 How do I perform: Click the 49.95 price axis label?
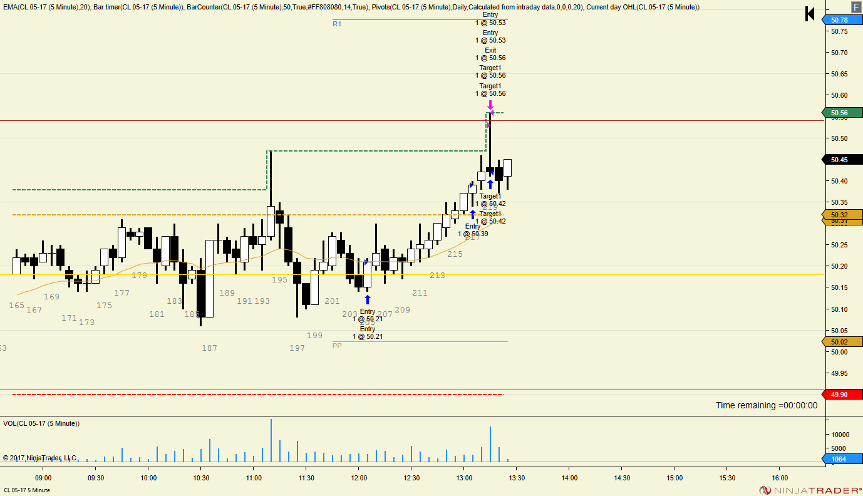pyautogui.click(x=839, y=373)
